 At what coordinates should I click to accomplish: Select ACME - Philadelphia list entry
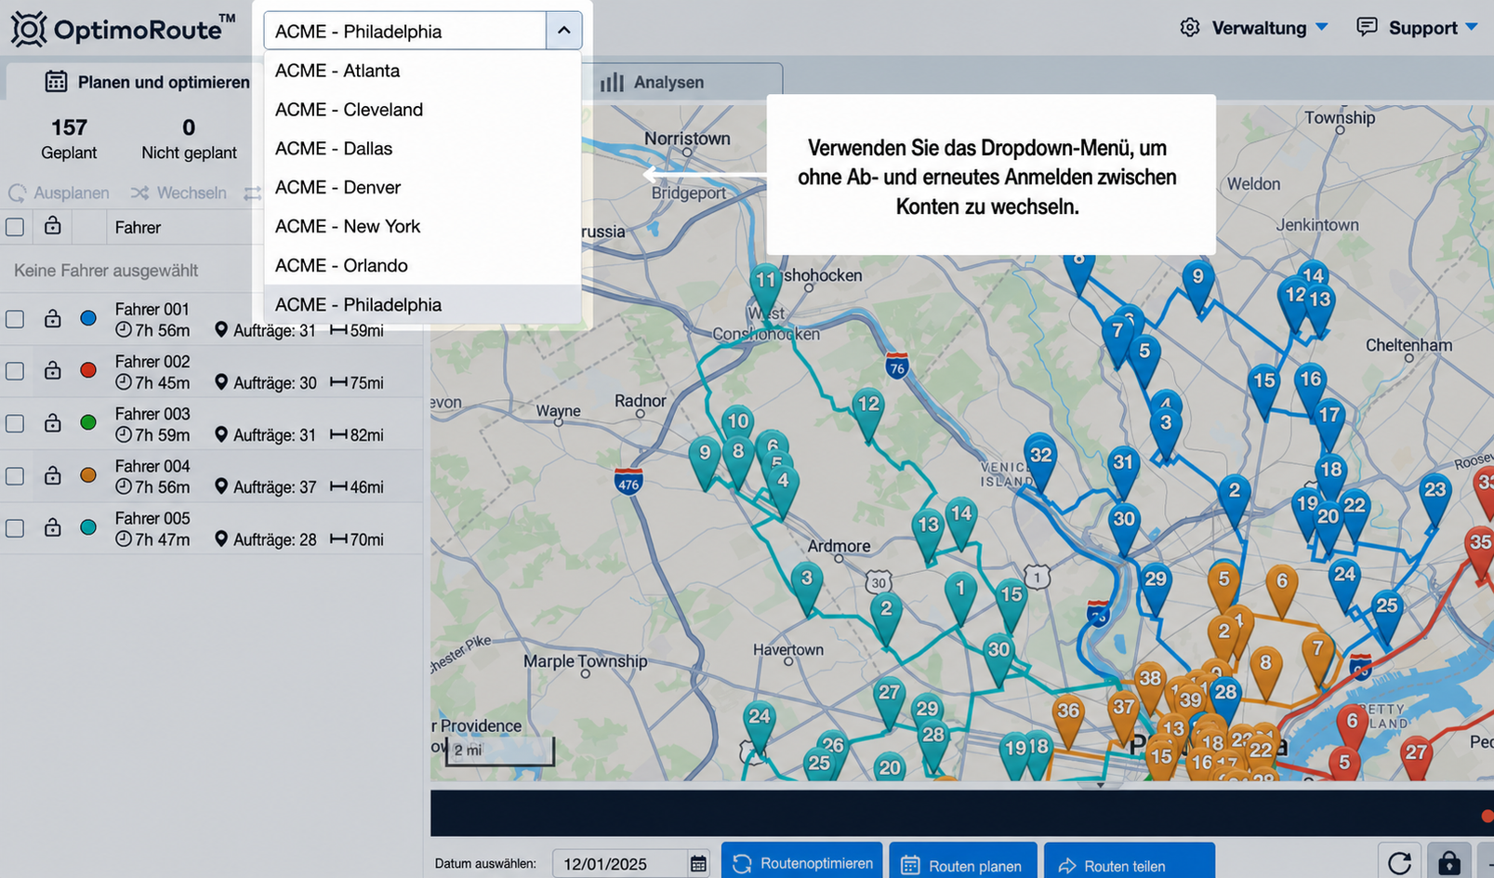423,305
